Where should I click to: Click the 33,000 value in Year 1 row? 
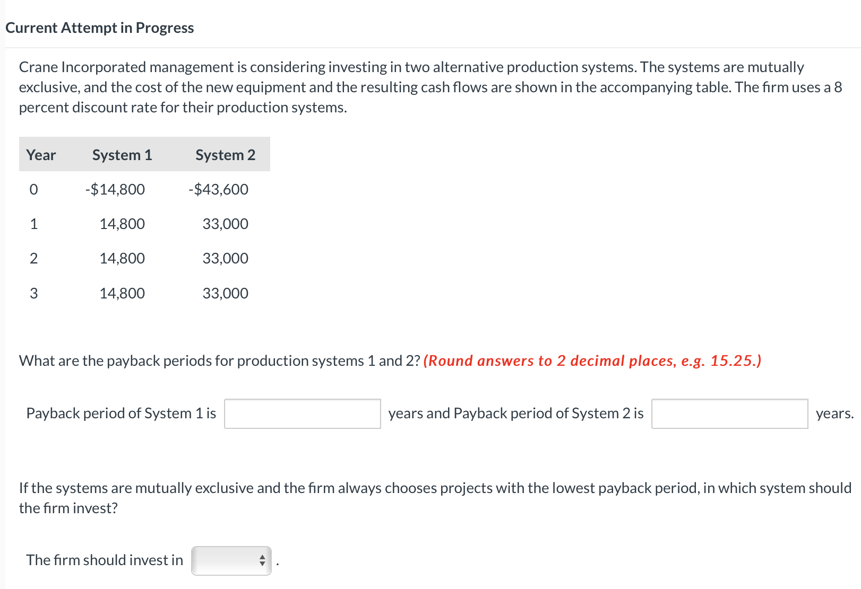[225, 224]
